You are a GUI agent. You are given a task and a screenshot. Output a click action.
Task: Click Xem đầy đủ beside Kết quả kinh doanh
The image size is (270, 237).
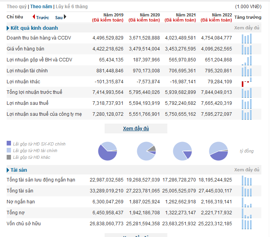coord(246,28)
